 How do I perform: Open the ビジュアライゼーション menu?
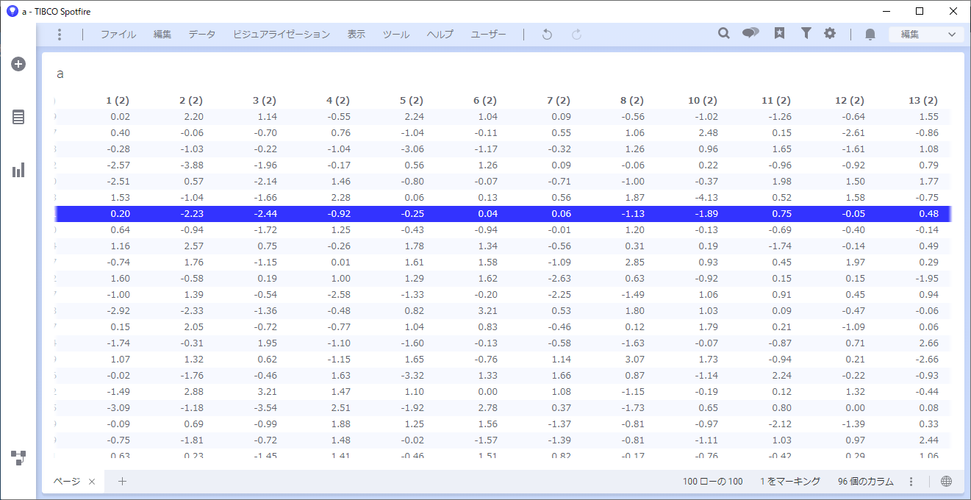[282, 35]
